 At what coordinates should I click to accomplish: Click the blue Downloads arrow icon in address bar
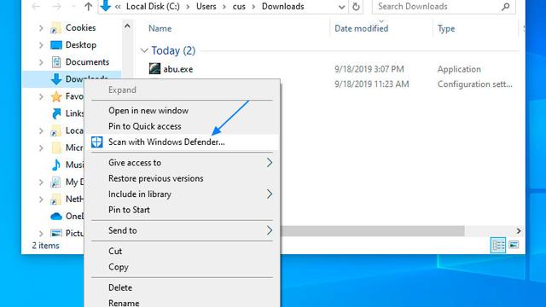pyautogui.click(x=106, y=6)
